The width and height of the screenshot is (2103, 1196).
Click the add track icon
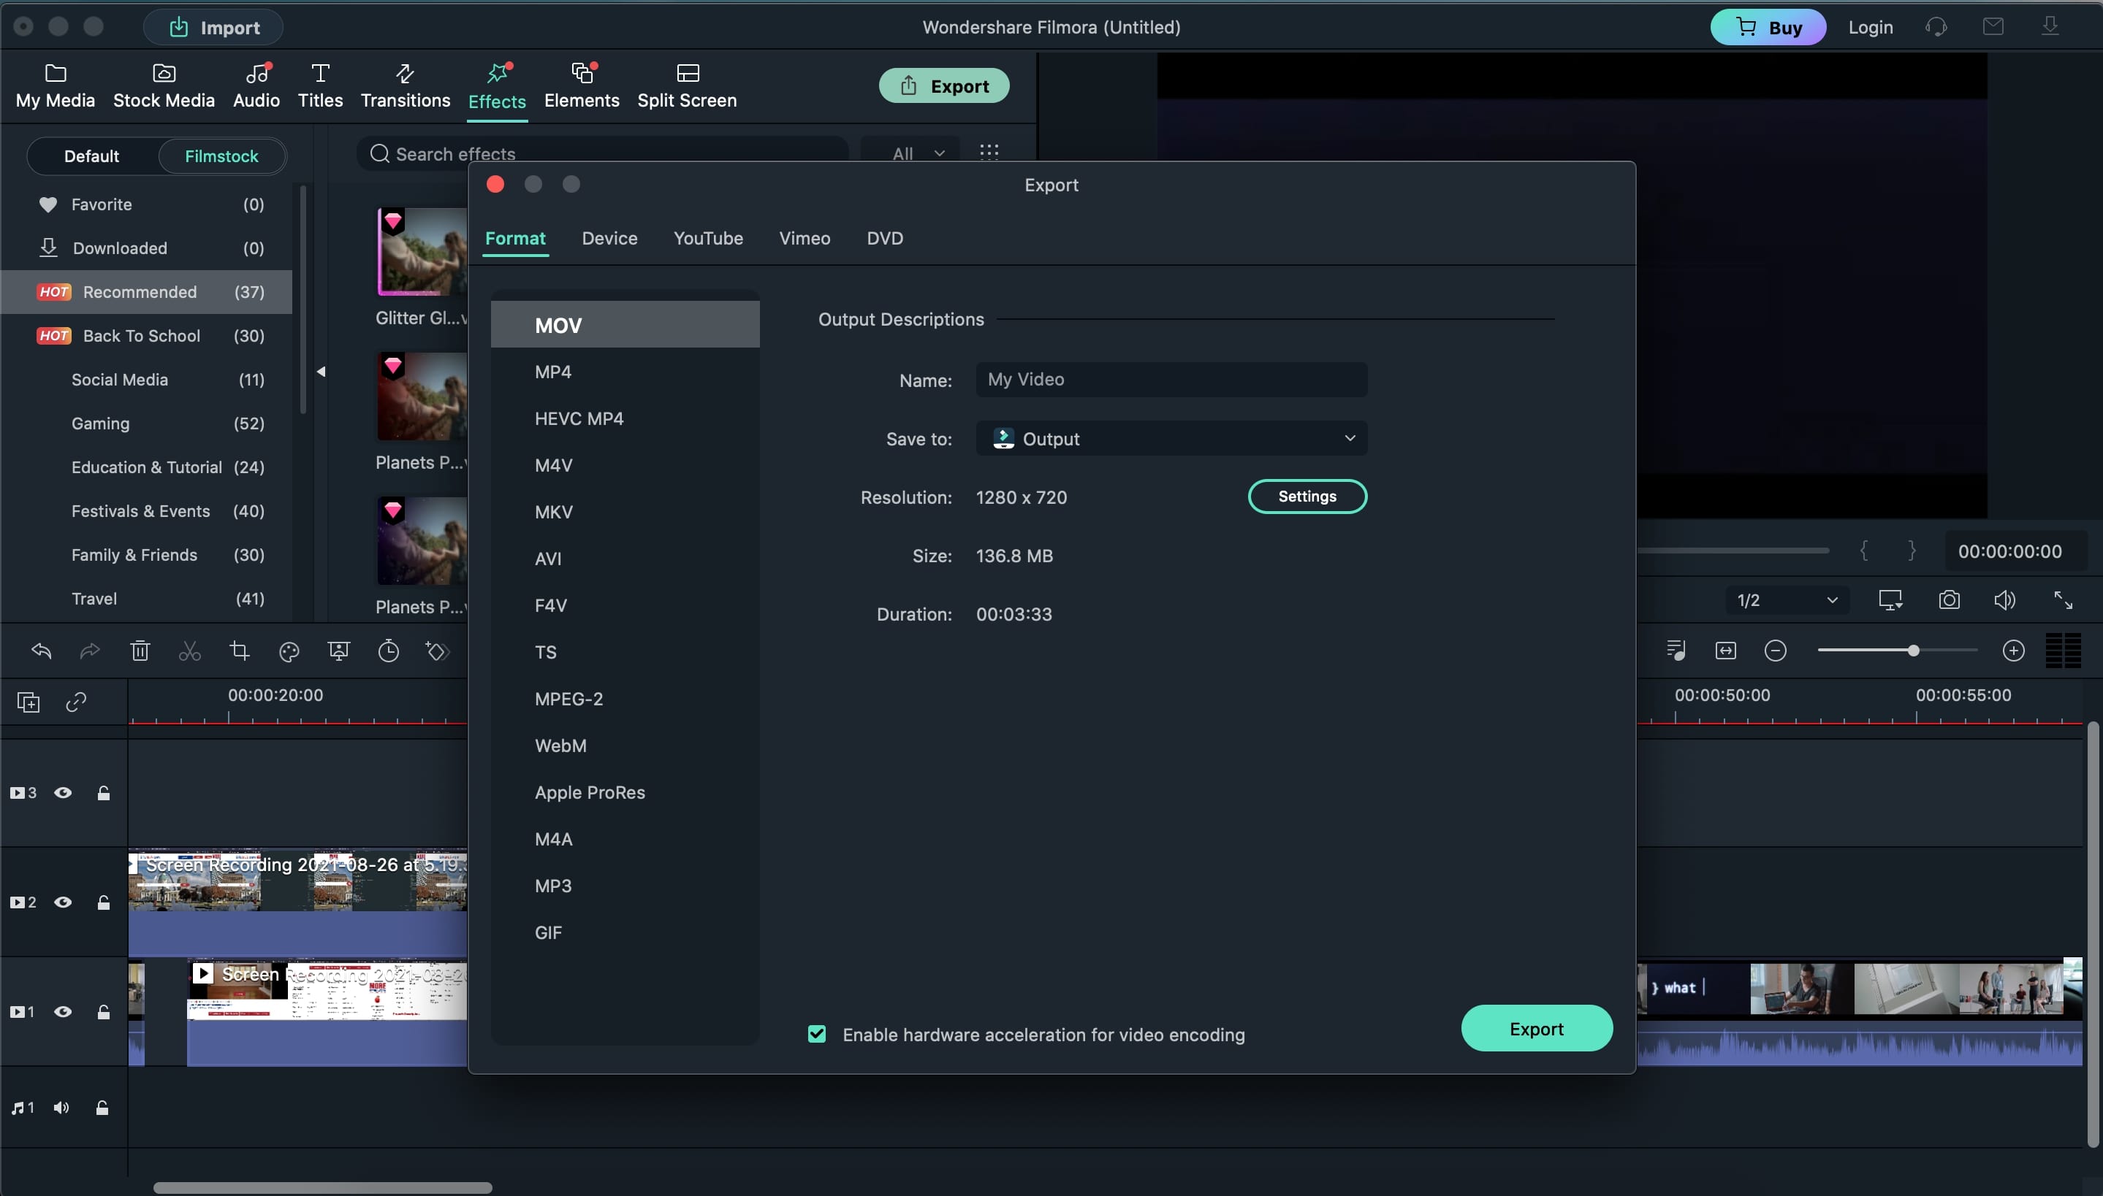pos(28,702)
